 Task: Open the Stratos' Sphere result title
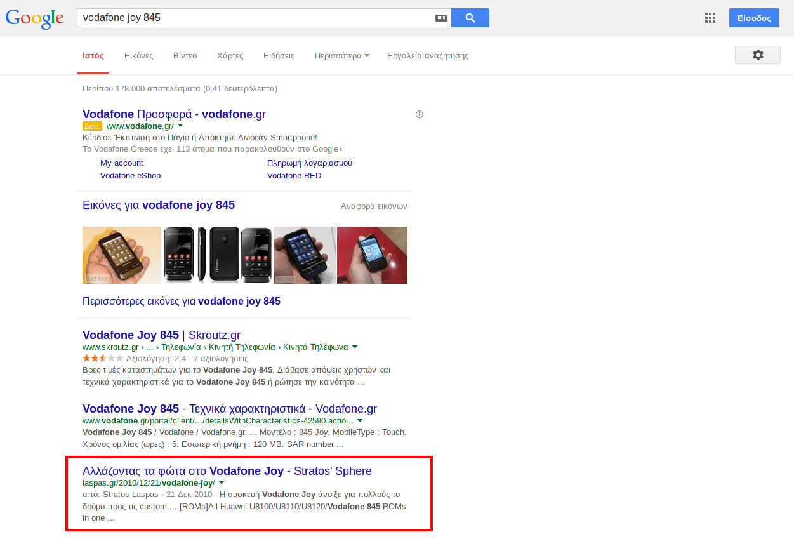(227, 471)
